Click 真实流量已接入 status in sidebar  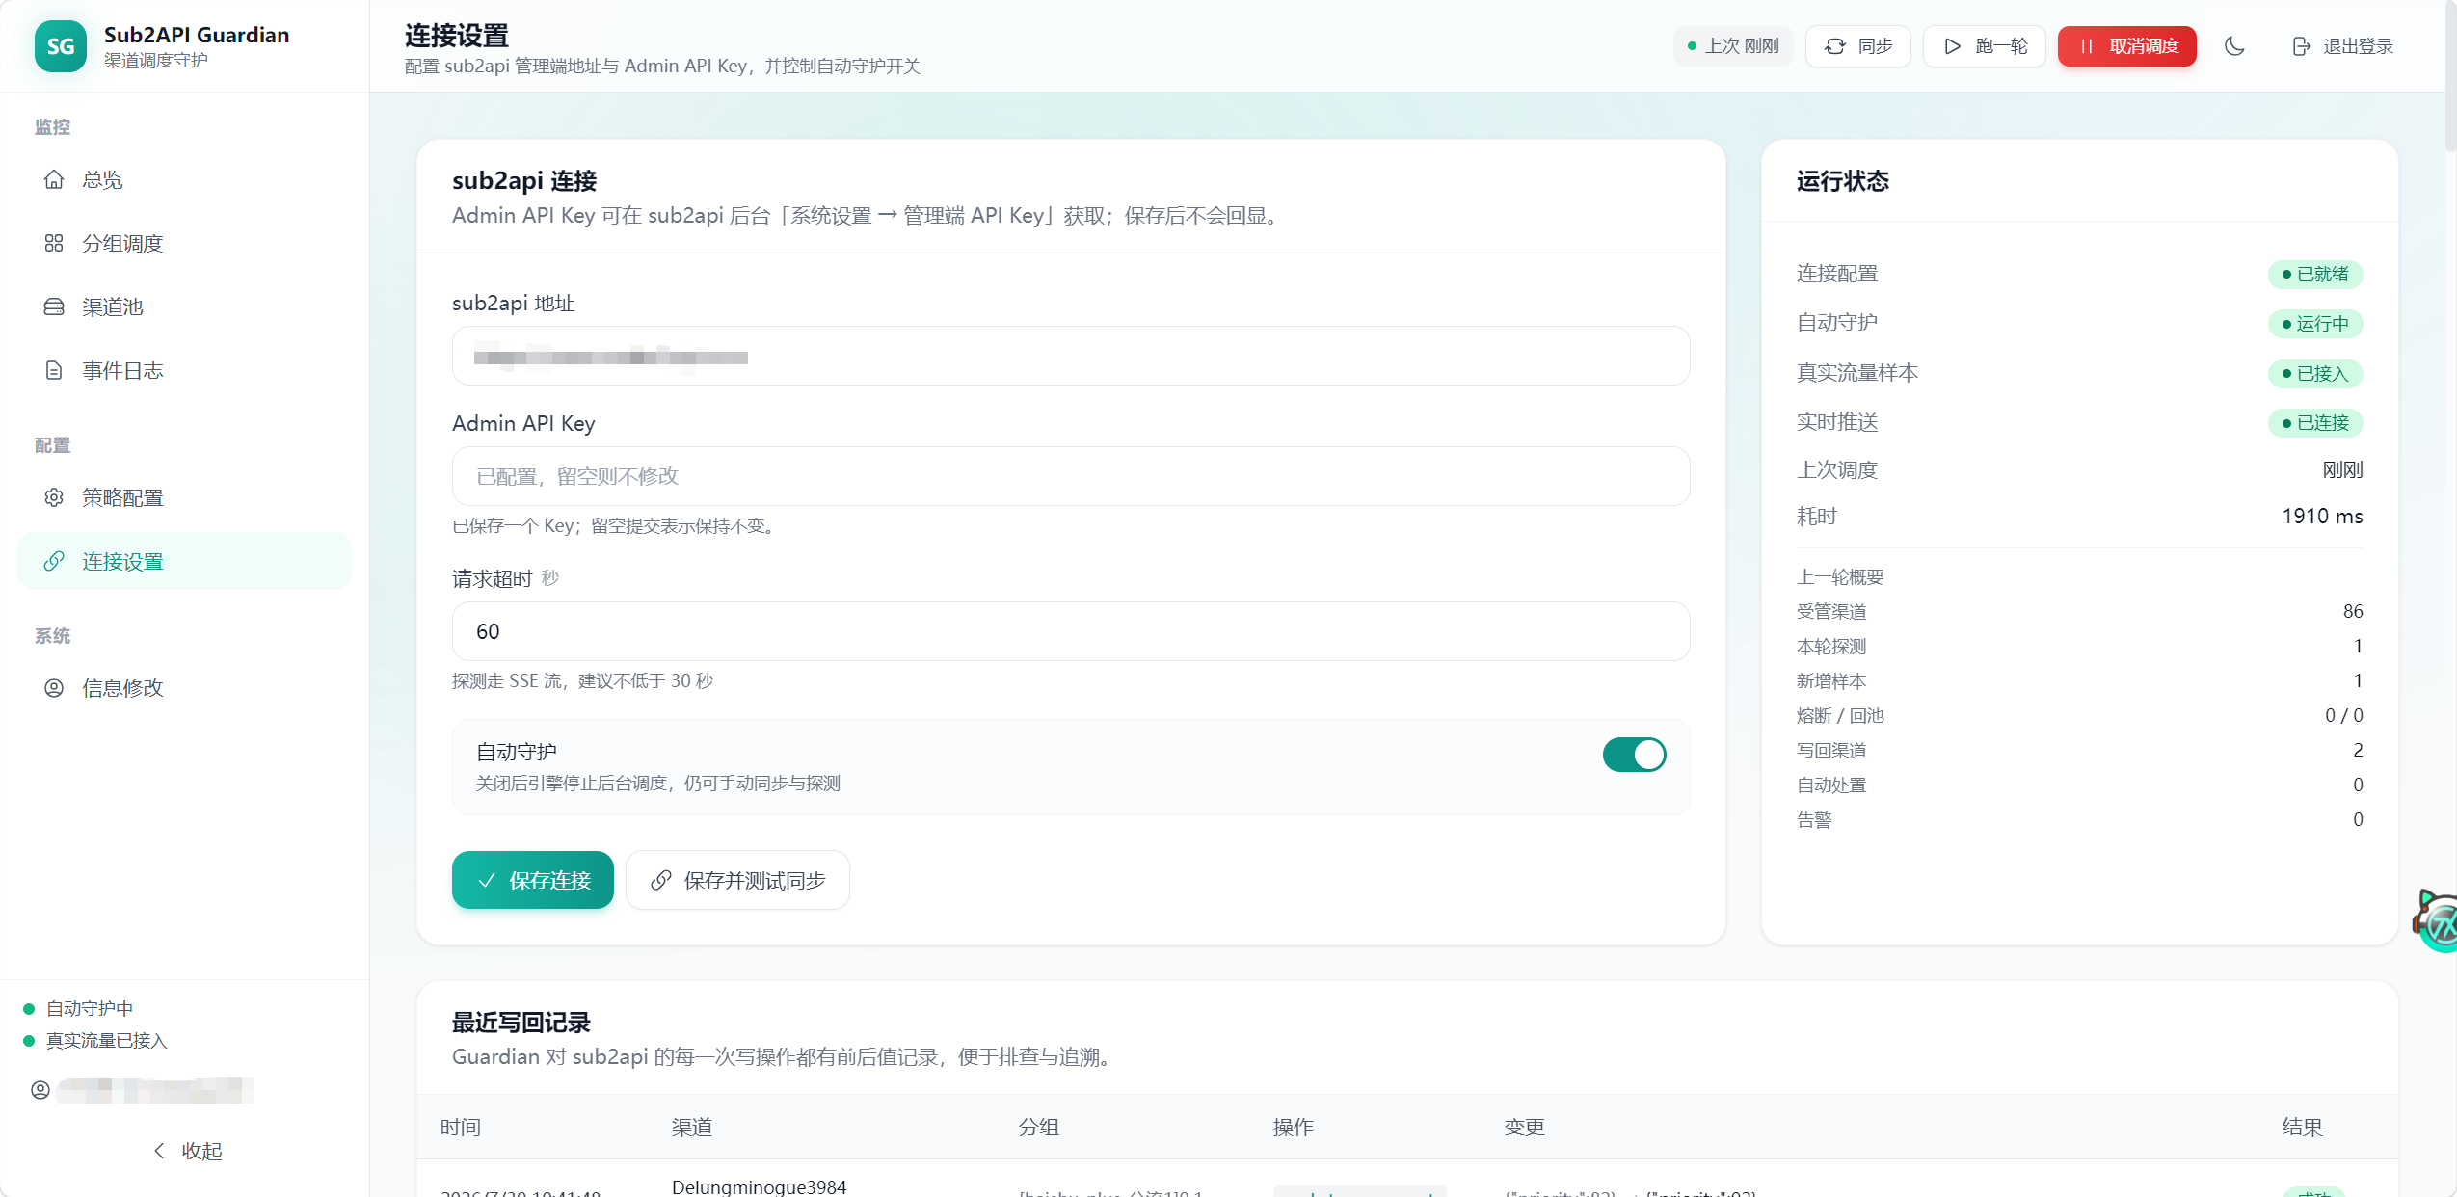click(95, 1041)
